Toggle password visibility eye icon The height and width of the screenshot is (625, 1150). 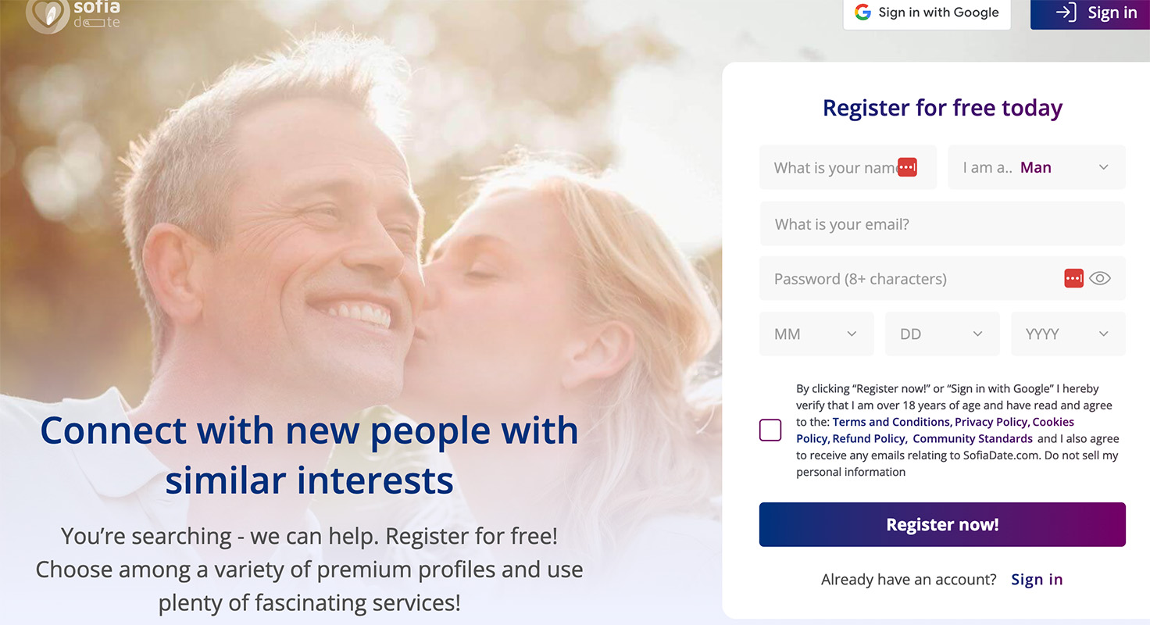tap(1100, 278)
